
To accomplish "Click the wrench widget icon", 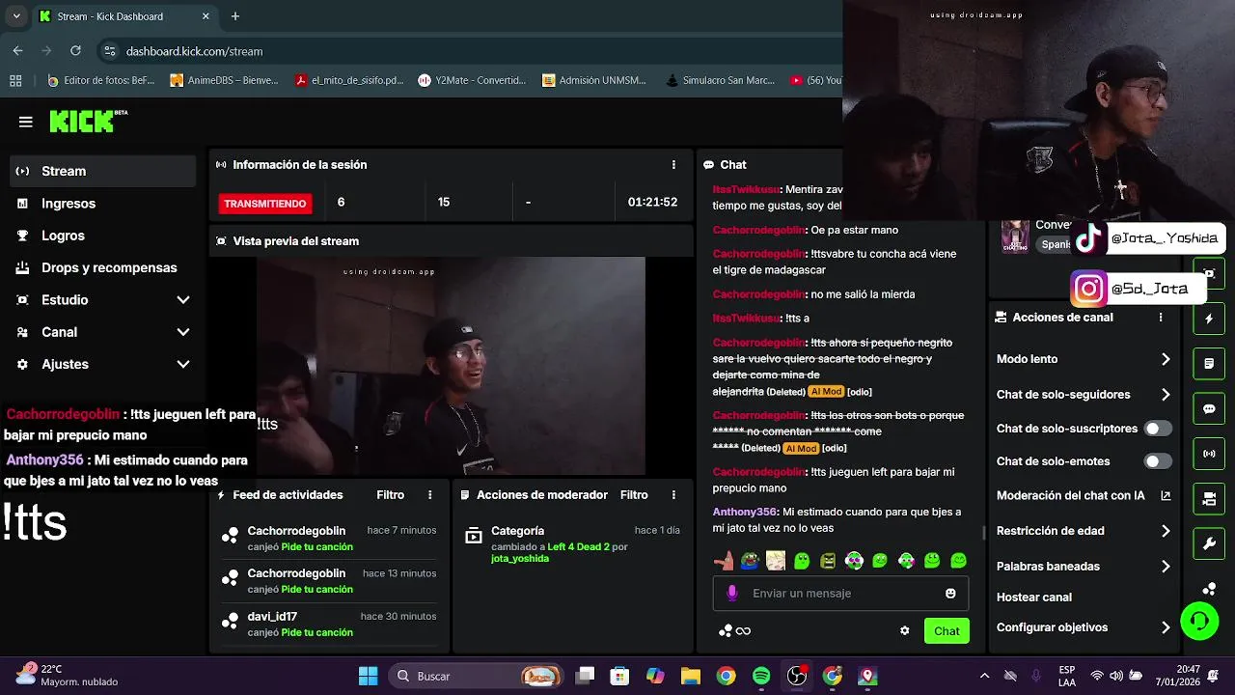I will [x=1209, y=544].
